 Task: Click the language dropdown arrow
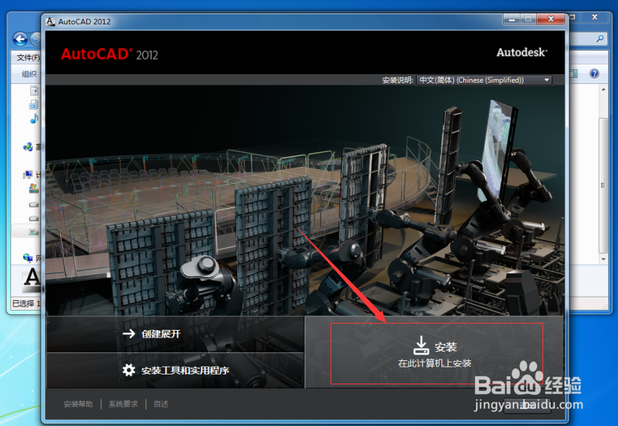click(547, 80)
